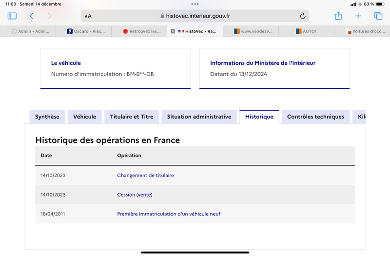Select the Historique tab
Screen dimensions: 390x256
[259, 117]
